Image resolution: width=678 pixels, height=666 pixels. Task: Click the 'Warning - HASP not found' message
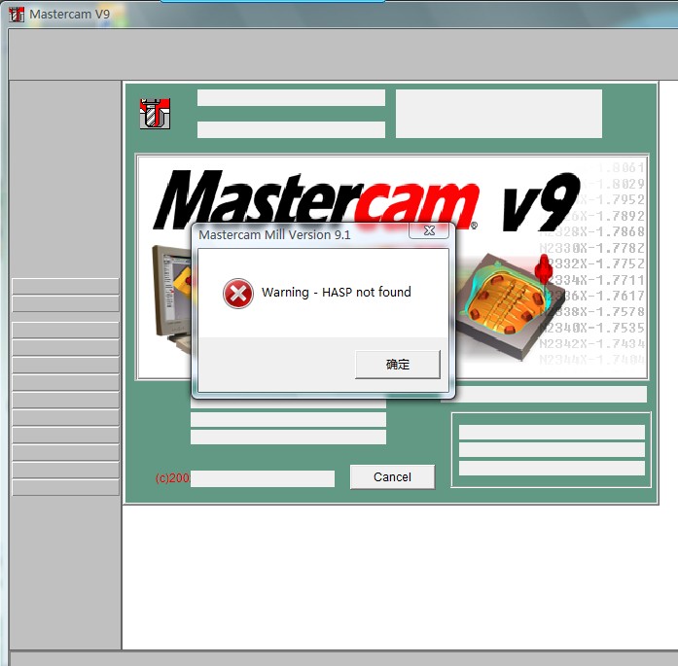click(336, 292)
